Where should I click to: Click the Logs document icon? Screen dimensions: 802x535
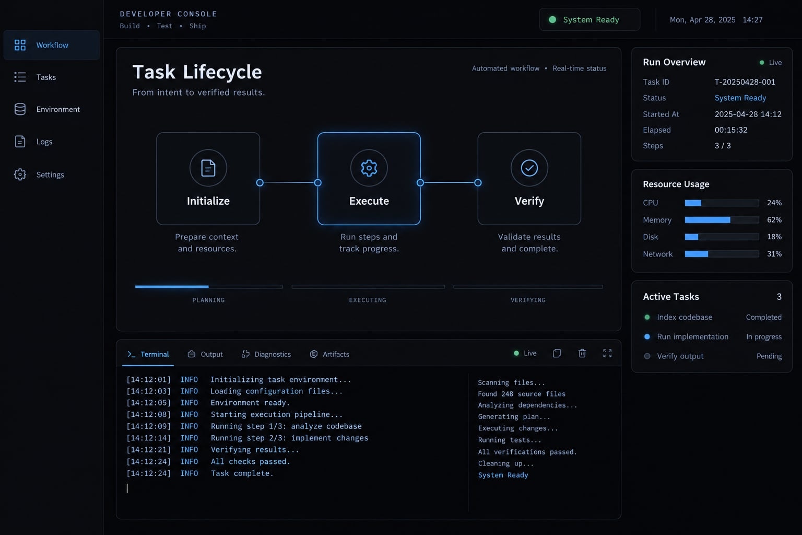[20, 142]
